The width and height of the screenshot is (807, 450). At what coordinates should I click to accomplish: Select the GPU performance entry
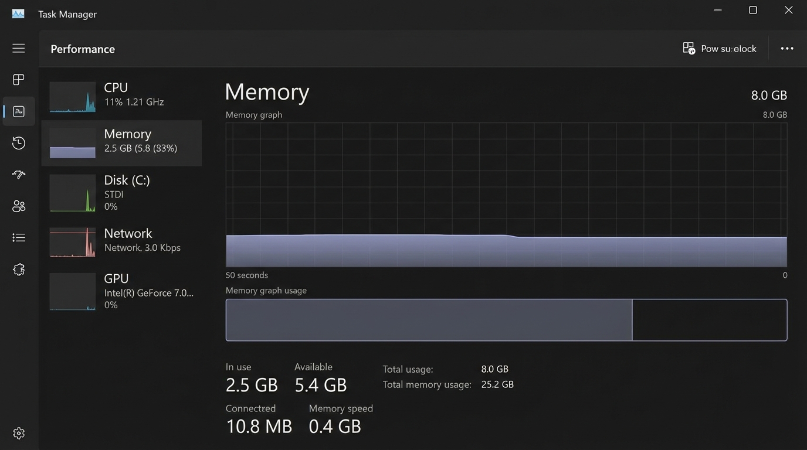(120, 291)
